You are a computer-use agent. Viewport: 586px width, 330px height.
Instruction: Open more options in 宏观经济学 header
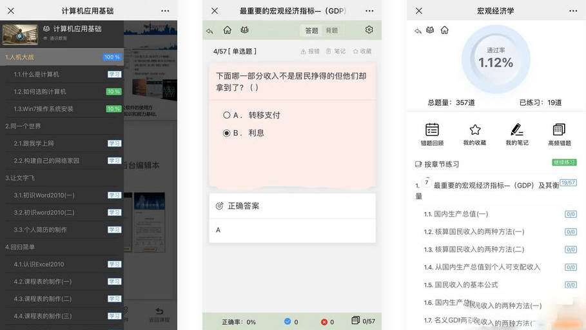pos(573,11)
